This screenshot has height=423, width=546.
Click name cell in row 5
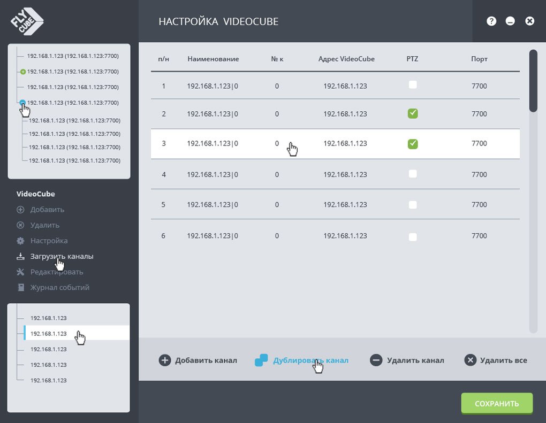click(x=213, y=204)
